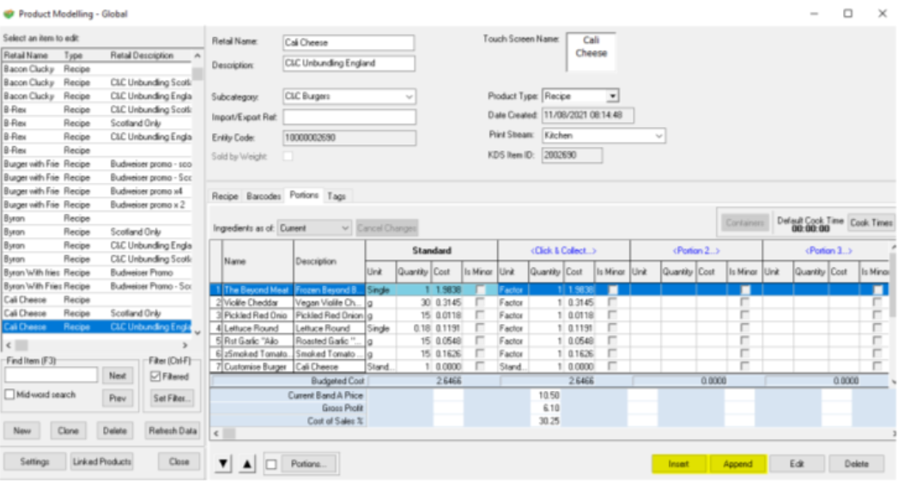This screenshot has width=898, height=482.
Task: Open the Print Stream dropdown
Action: pyautogui.click(x=658, y=136)
